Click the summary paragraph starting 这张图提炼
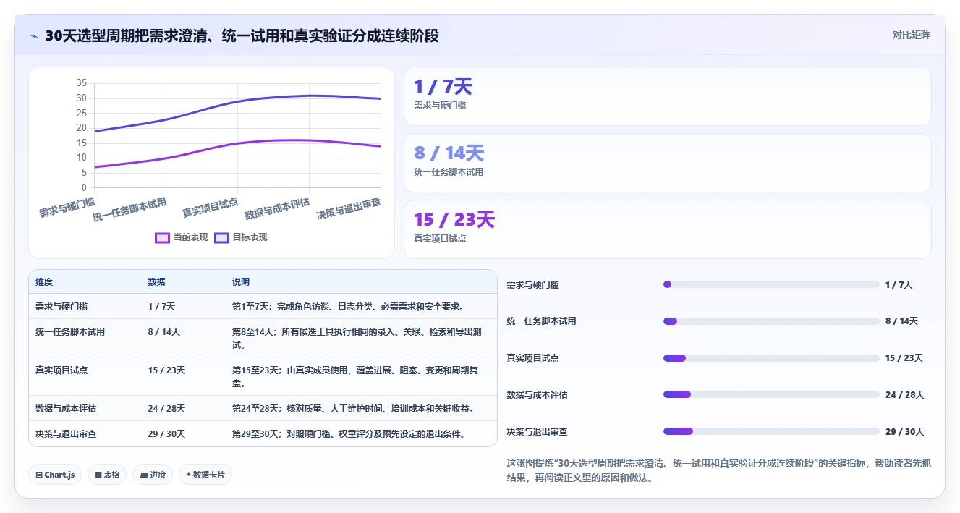This screenshot has height=513, width=960. 719,470
